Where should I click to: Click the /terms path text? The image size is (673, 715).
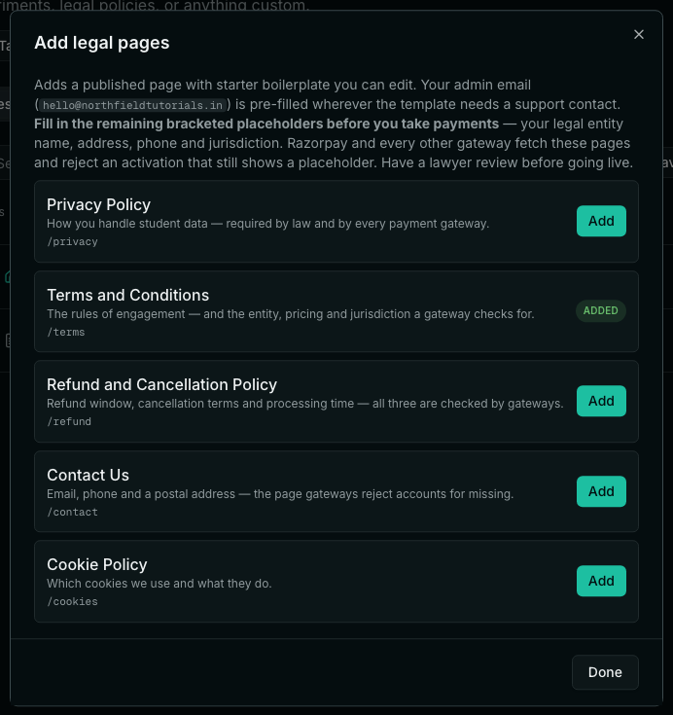coord(66,332)
